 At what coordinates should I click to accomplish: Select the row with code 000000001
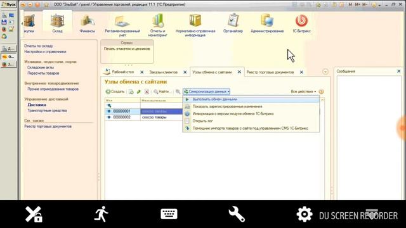(x=143, y=111)
